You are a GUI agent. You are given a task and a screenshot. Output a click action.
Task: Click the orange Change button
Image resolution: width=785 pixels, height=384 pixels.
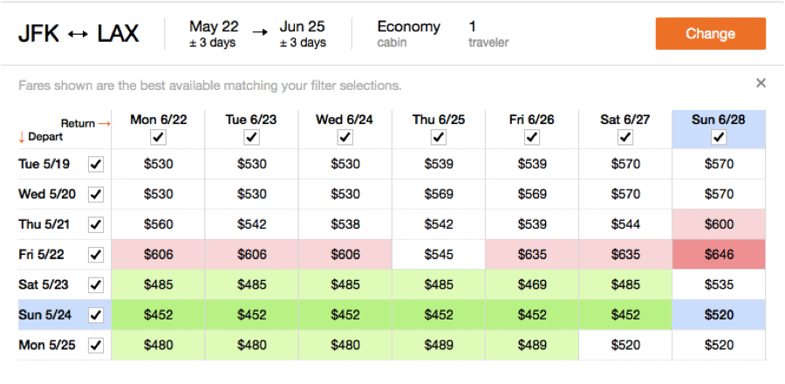(710, 34)
